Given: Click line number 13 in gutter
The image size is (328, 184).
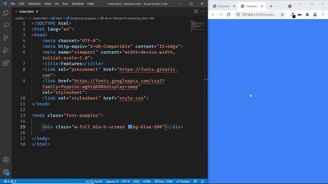Looking at the screenshot, I should (23, 116).
